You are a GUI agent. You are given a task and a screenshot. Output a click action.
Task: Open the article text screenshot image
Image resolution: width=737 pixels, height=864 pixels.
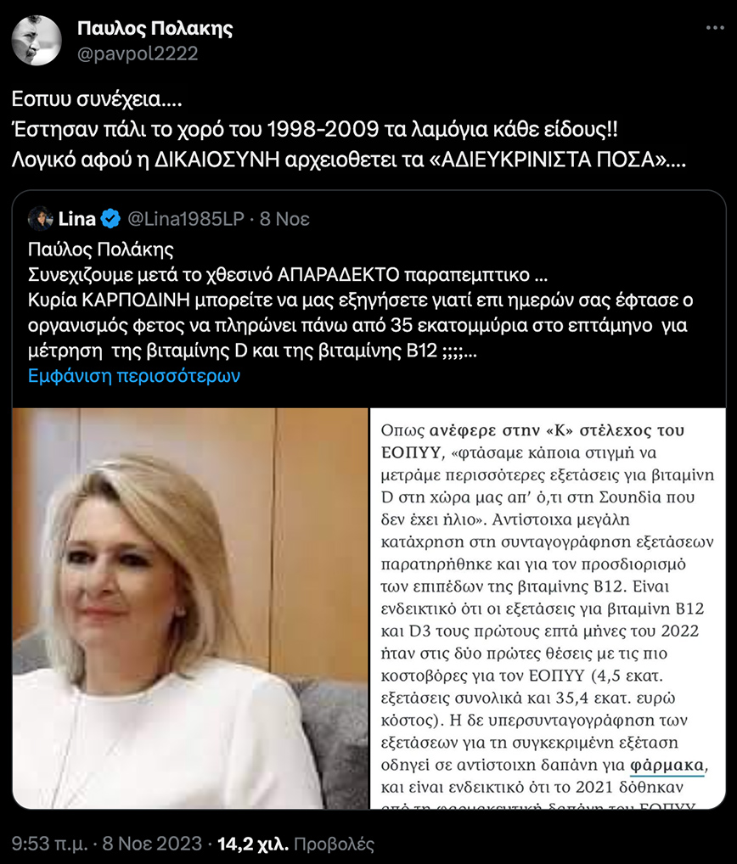pos(548,609)
